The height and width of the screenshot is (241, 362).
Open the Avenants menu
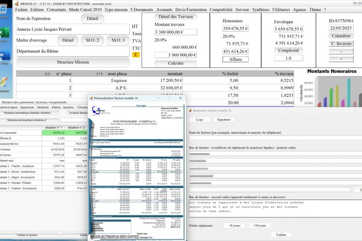click(164, 10)
